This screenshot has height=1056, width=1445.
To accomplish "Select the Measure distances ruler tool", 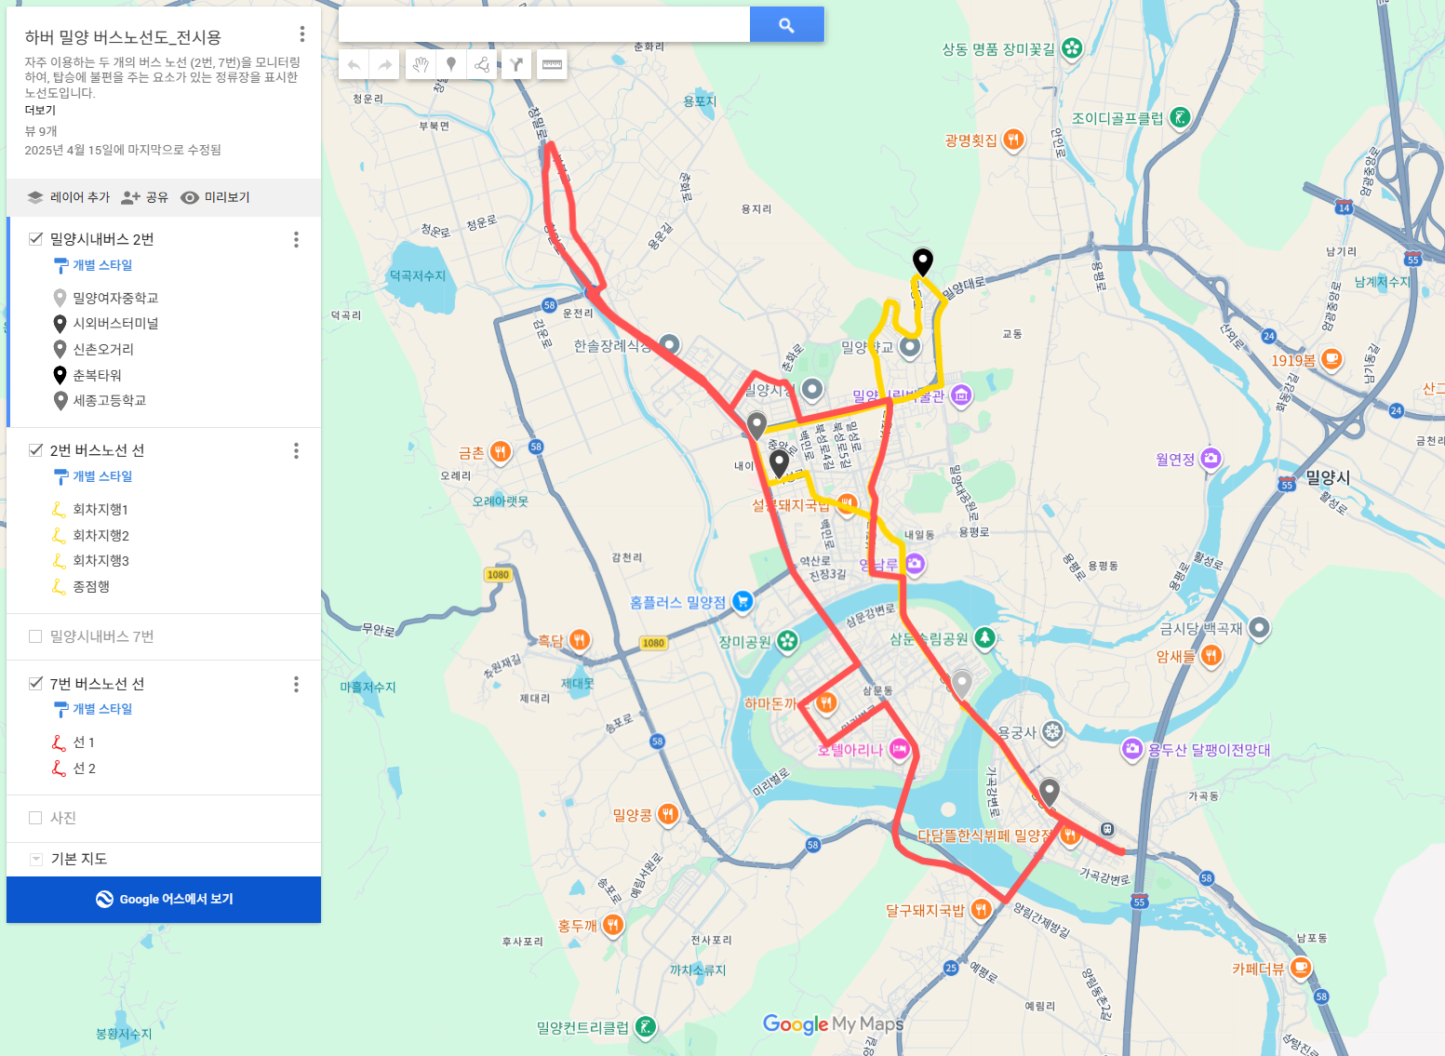I will [552, 65].
